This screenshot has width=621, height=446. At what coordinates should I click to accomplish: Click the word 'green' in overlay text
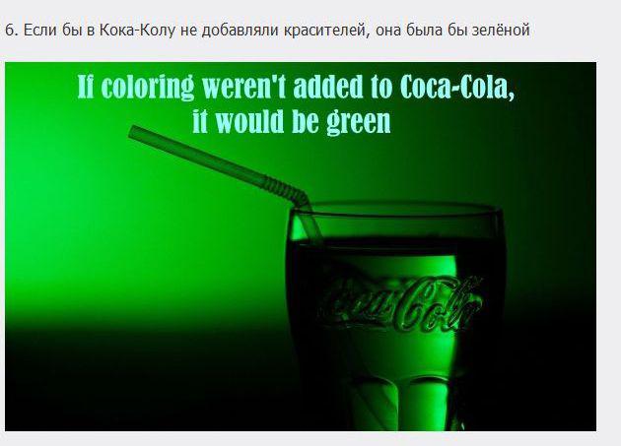(x=358, y=122)
